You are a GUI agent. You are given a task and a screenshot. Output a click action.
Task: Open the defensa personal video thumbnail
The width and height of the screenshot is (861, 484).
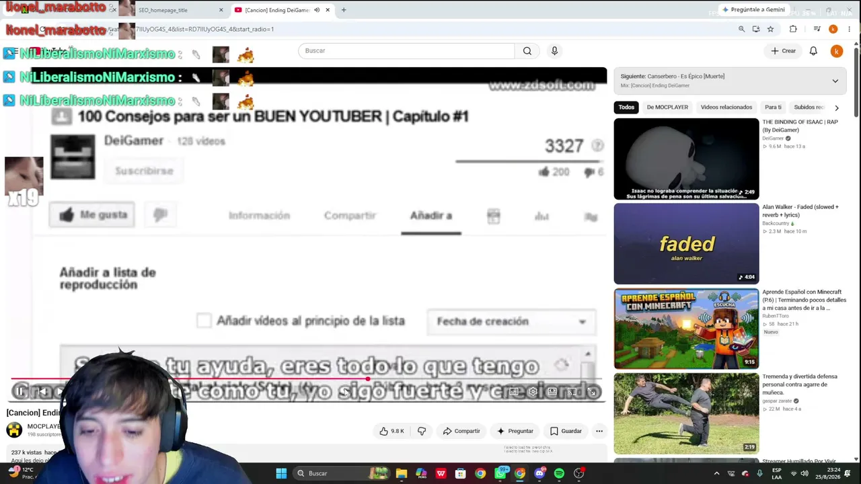(686, 413)
